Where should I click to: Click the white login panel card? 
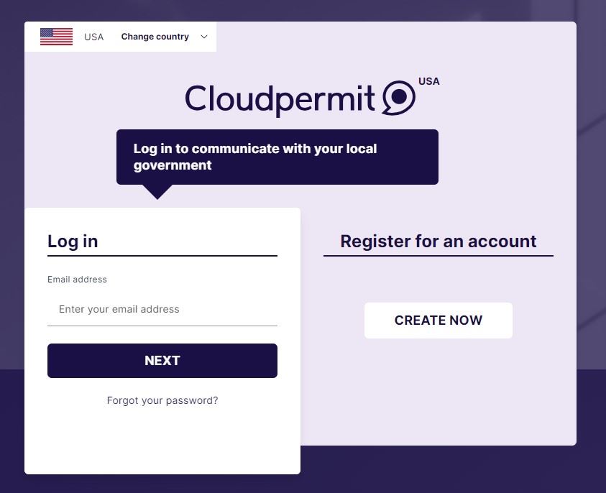click(162, 438)
